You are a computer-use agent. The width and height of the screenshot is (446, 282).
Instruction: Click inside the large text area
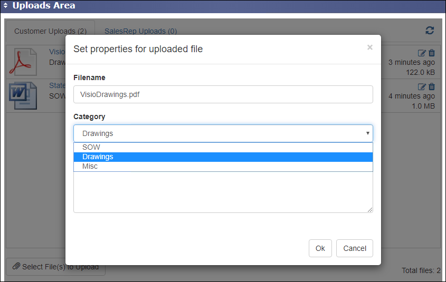click(x=223, y=192)
